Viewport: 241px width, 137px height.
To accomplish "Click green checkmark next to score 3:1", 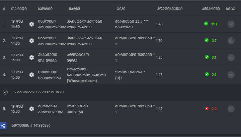I will (207, 57).
